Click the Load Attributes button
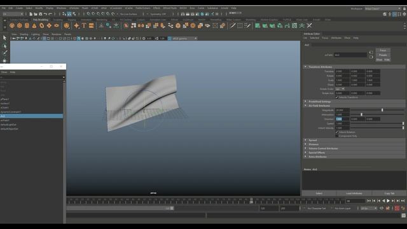This screenshot has height=229, width=407. [354, 193]
